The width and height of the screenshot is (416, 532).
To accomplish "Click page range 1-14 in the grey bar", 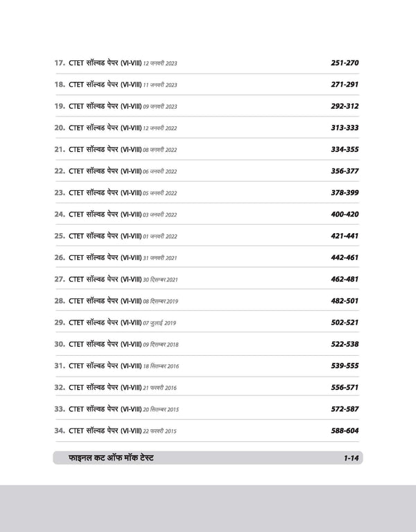I will tap(348, 458).
